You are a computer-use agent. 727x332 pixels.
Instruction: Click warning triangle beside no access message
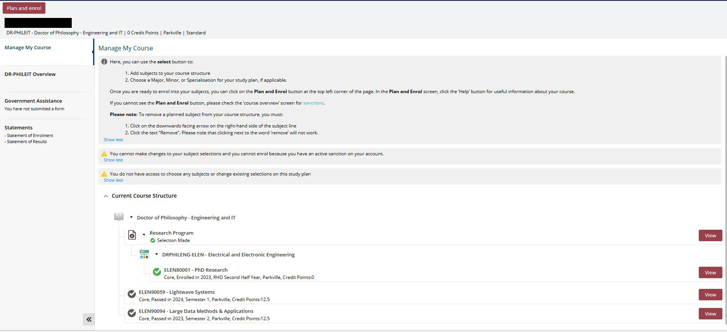(x=104, y=174)
